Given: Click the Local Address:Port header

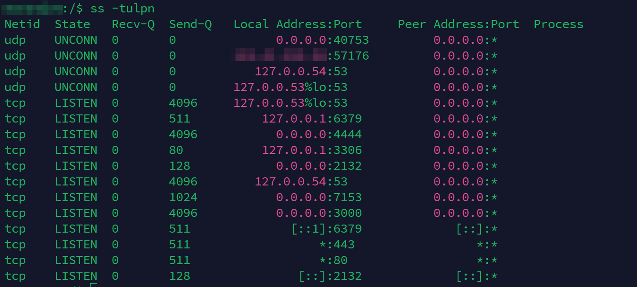Looking at the screenshot, I should point(297,24).
